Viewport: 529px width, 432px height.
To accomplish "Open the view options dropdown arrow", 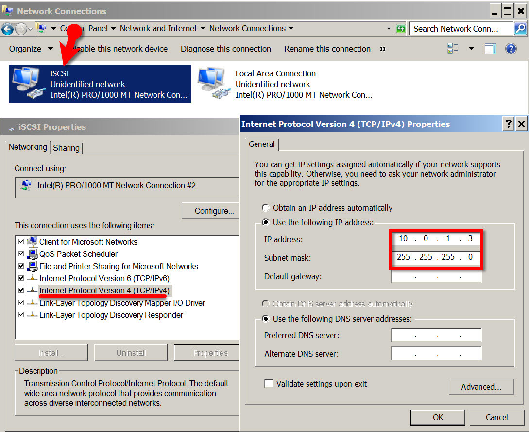I will [x=471, y=49].
